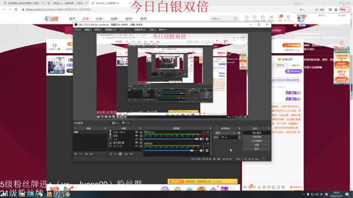Expand the 视频 dropdown in Douyu nav
Viewport: 353px width, 198px height.
coord(114,18)
